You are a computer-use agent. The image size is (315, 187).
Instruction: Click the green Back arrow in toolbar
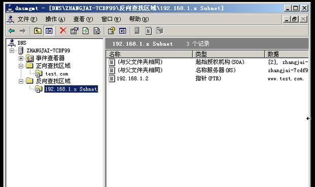click(12, 31)
